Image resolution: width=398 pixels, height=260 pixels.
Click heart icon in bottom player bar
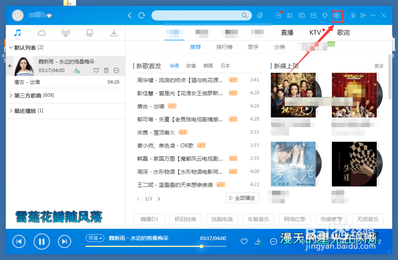point(244,241)
